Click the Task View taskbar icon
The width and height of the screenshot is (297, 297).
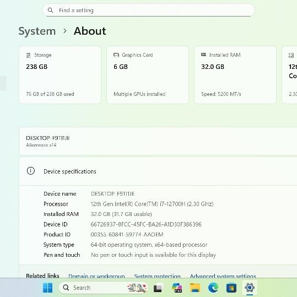(158, 288)
